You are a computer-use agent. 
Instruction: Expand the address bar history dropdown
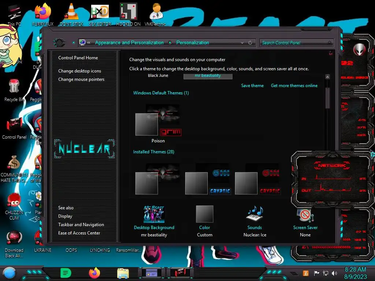coord(242,43)
